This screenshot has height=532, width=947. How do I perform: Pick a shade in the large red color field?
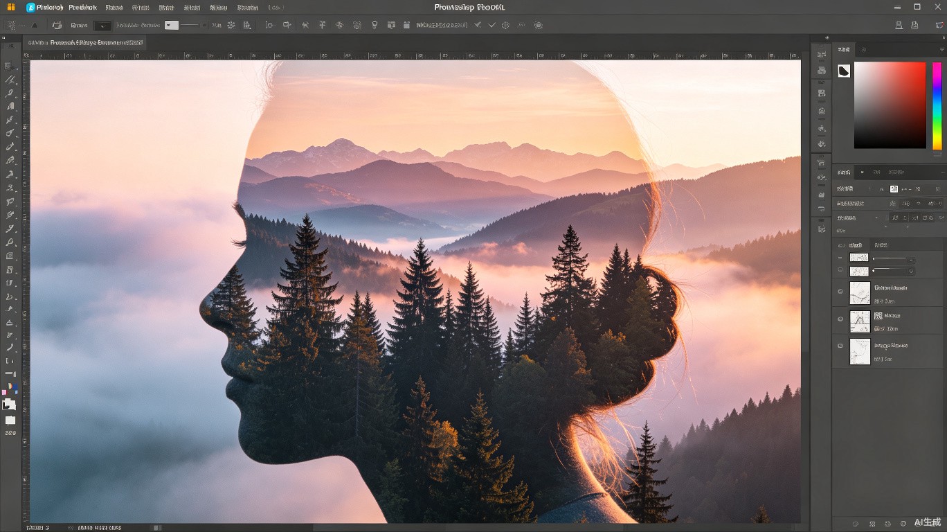(x=890, y=105)
